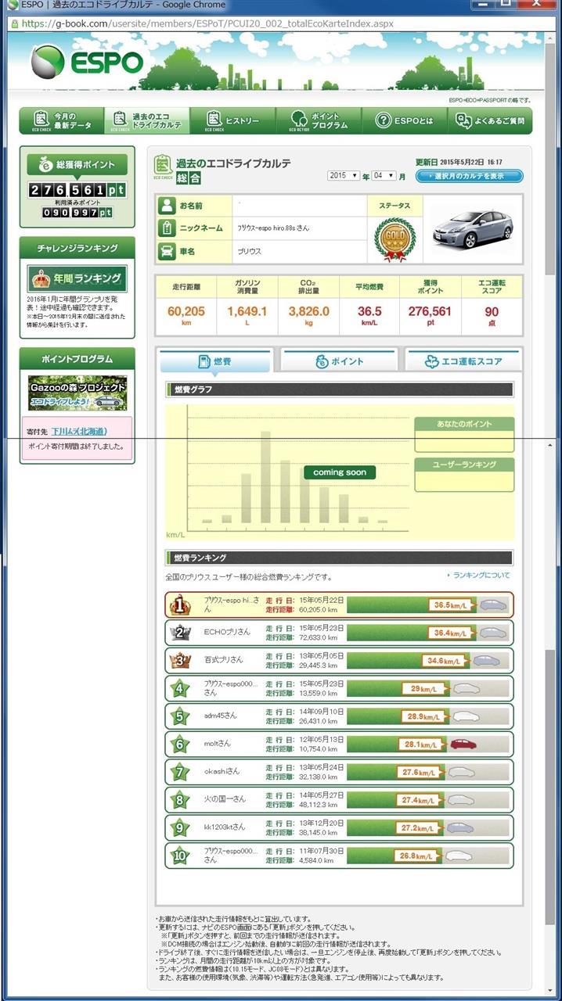Click rank 2 silver crown icon
The image size is (562, 1001).
pyautogui.click(x=181, y=633)
